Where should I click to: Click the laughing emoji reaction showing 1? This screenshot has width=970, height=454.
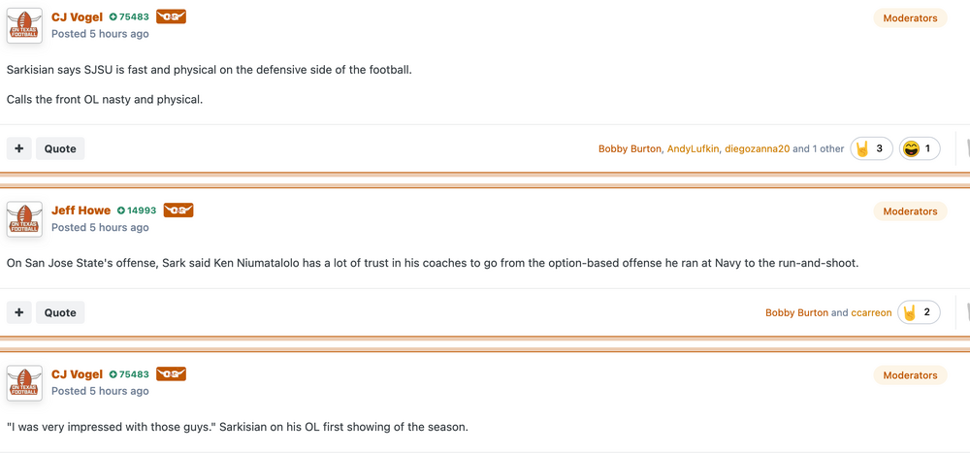tap(920, 149)
